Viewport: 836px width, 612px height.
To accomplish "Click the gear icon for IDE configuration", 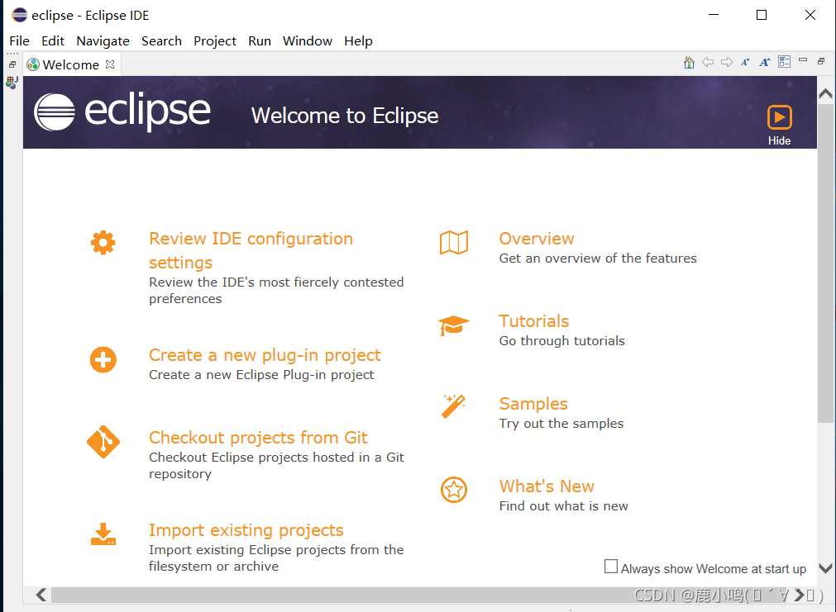I will coord(103,243).
